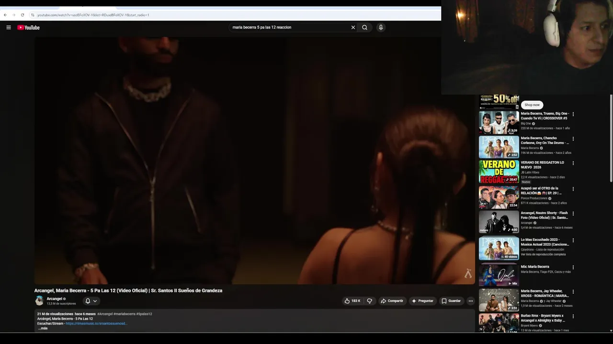The height and width of the screenshot is (344, 613).
Task: Click the site info icon beside URL
Action: 33,15
